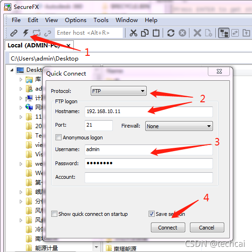Select the 南塔能源 folder in file list
The height and width of the screenshot is (252, 252).
pos(121,248)
